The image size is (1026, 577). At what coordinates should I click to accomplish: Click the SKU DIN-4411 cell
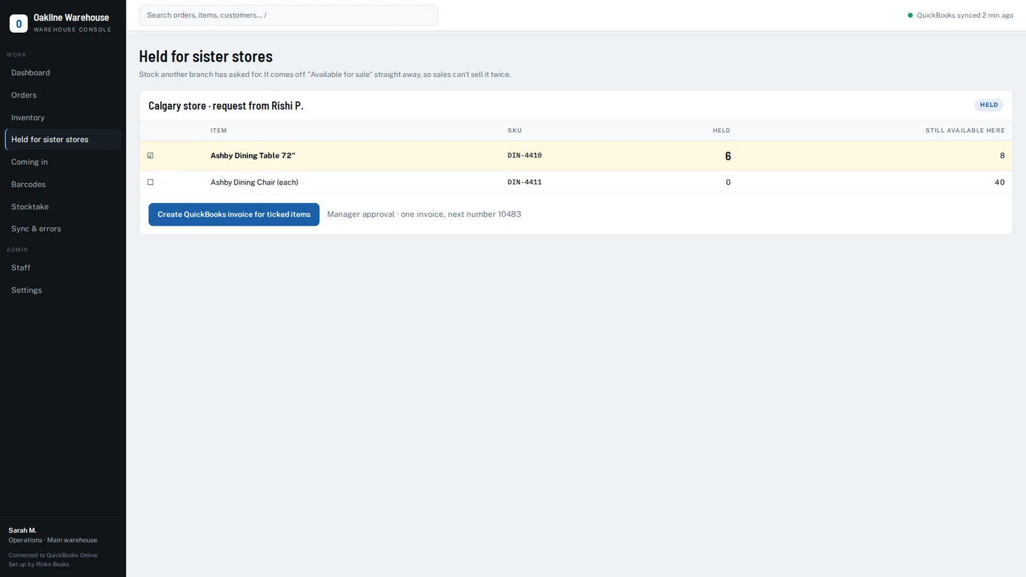(525, 183)
